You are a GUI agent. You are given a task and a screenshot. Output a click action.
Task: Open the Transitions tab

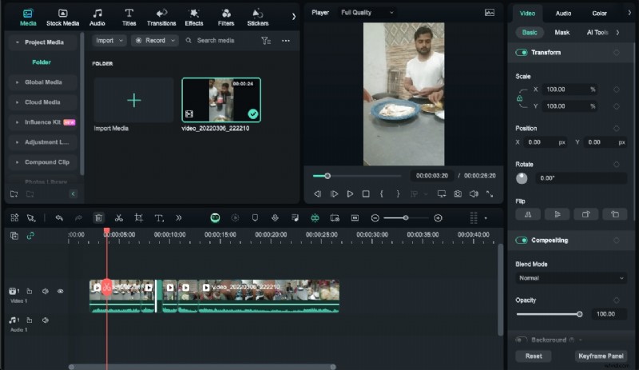(161, 18)
